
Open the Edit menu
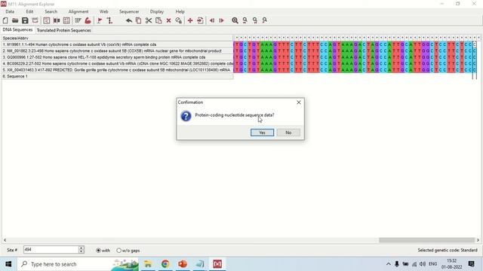click(29, 12)
